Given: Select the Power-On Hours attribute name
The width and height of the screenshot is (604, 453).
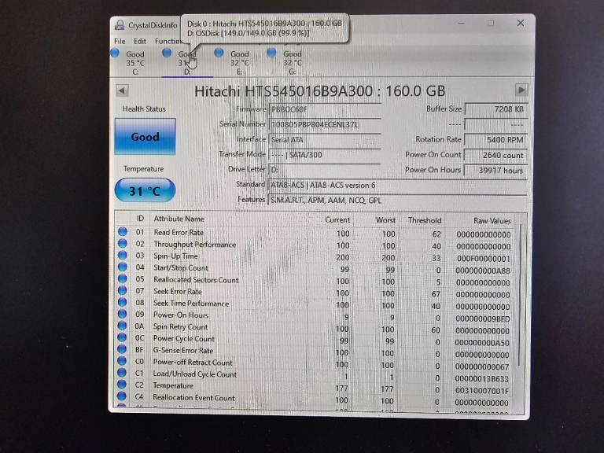Looking at the screenshot, I should 181,315.
